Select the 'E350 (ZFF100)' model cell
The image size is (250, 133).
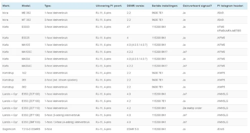point(31,115)
